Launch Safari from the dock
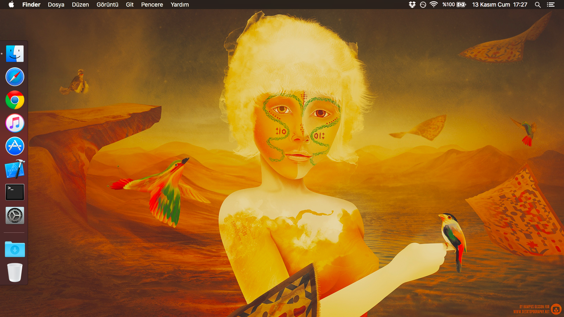Image resolution: width=564 pixels, height=317 pixels. (15, 77)
